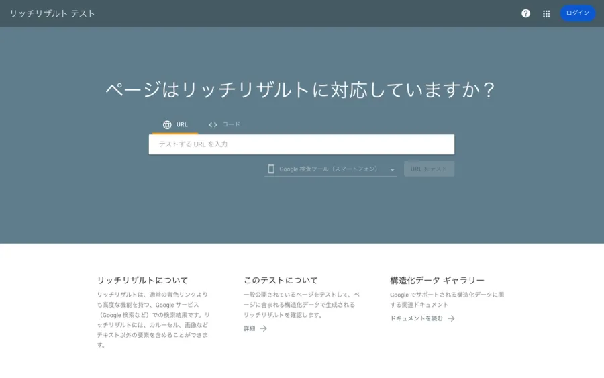This screenshot has height=378, width=604.
Task: Open the 詳細 link
Action: point(255,328)
